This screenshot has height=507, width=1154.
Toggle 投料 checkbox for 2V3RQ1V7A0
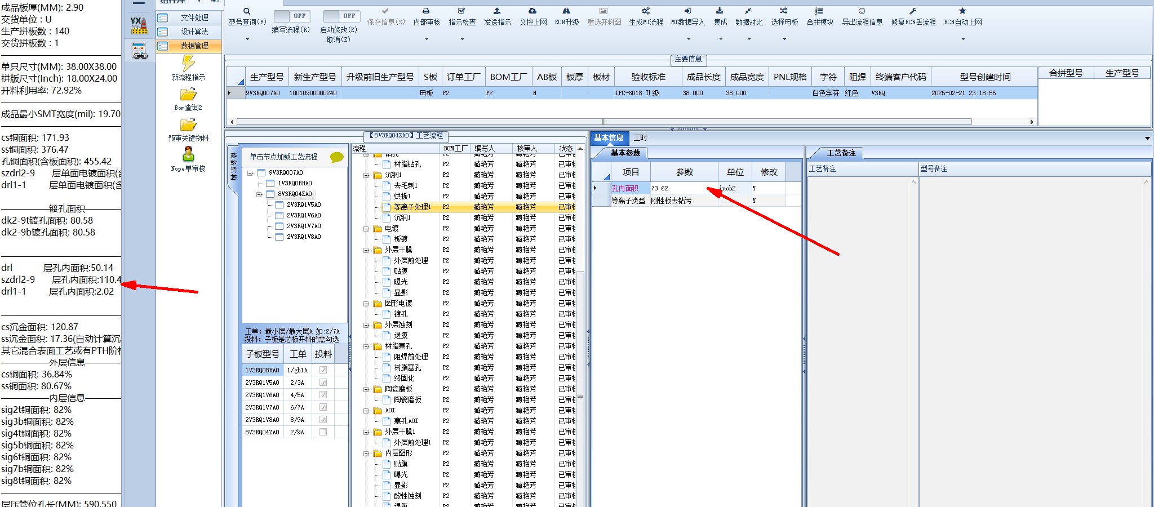(x=323, y=407)
